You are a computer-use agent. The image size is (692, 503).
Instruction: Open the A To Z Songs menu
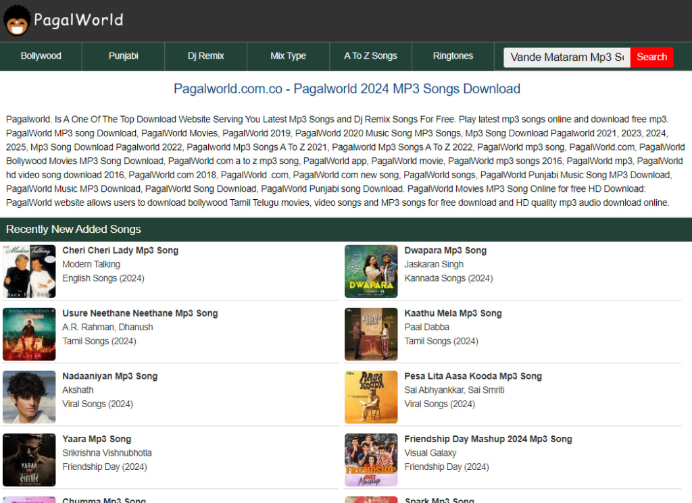point(371,56)
